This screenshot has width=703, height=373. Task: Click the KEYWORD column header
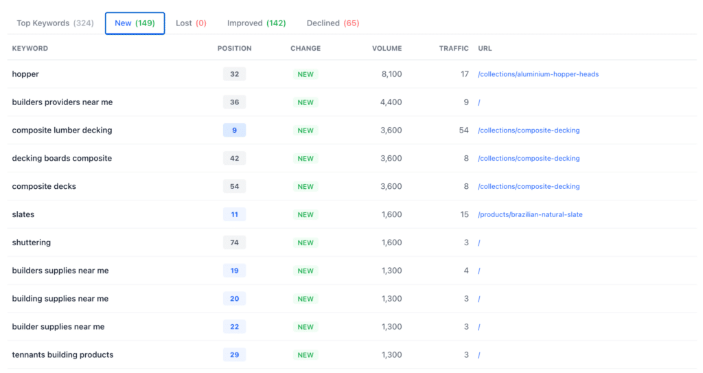point(30,49)
